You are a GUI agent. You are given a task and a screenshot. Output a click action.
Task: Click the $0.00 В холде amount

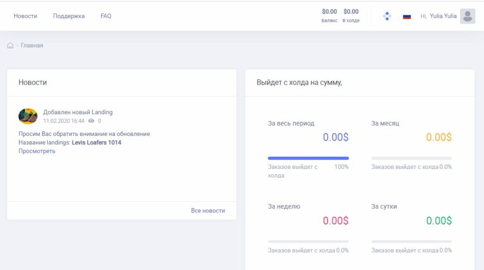[x=351, y=12]
